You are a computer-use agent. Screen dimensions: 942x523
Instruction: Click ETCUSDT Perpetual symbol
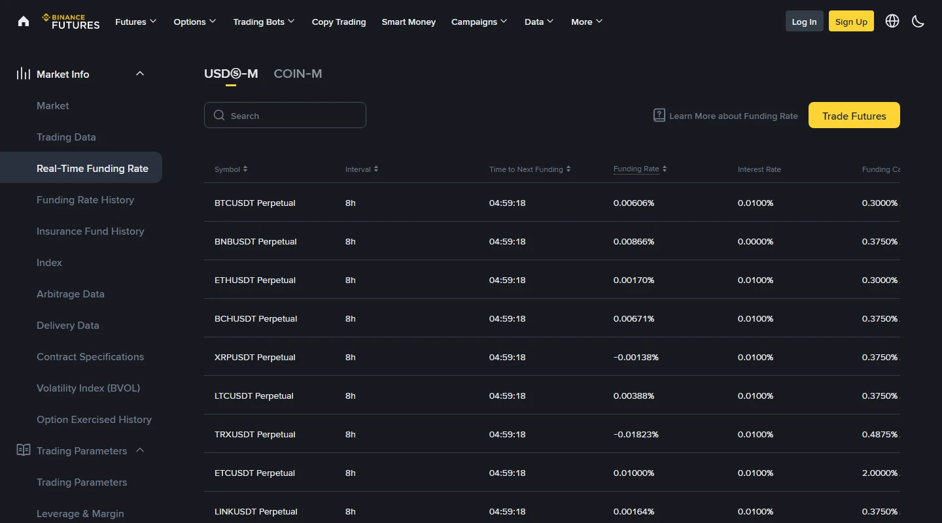(x=255, y=473)
